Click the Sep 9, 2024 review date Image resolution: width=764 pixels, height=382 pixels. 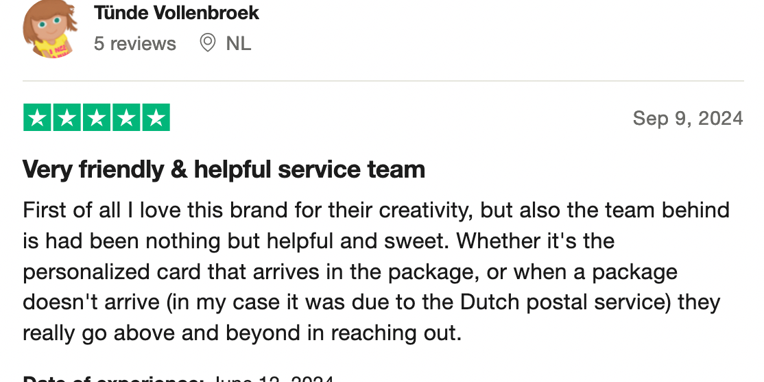point(688,118)
